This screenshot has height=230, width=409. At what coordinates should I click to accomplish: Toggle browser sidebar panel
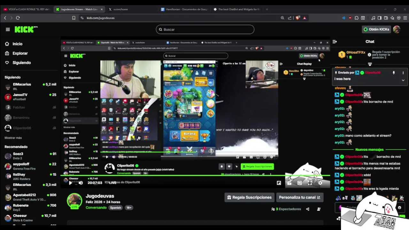click(x=380, y=18)
